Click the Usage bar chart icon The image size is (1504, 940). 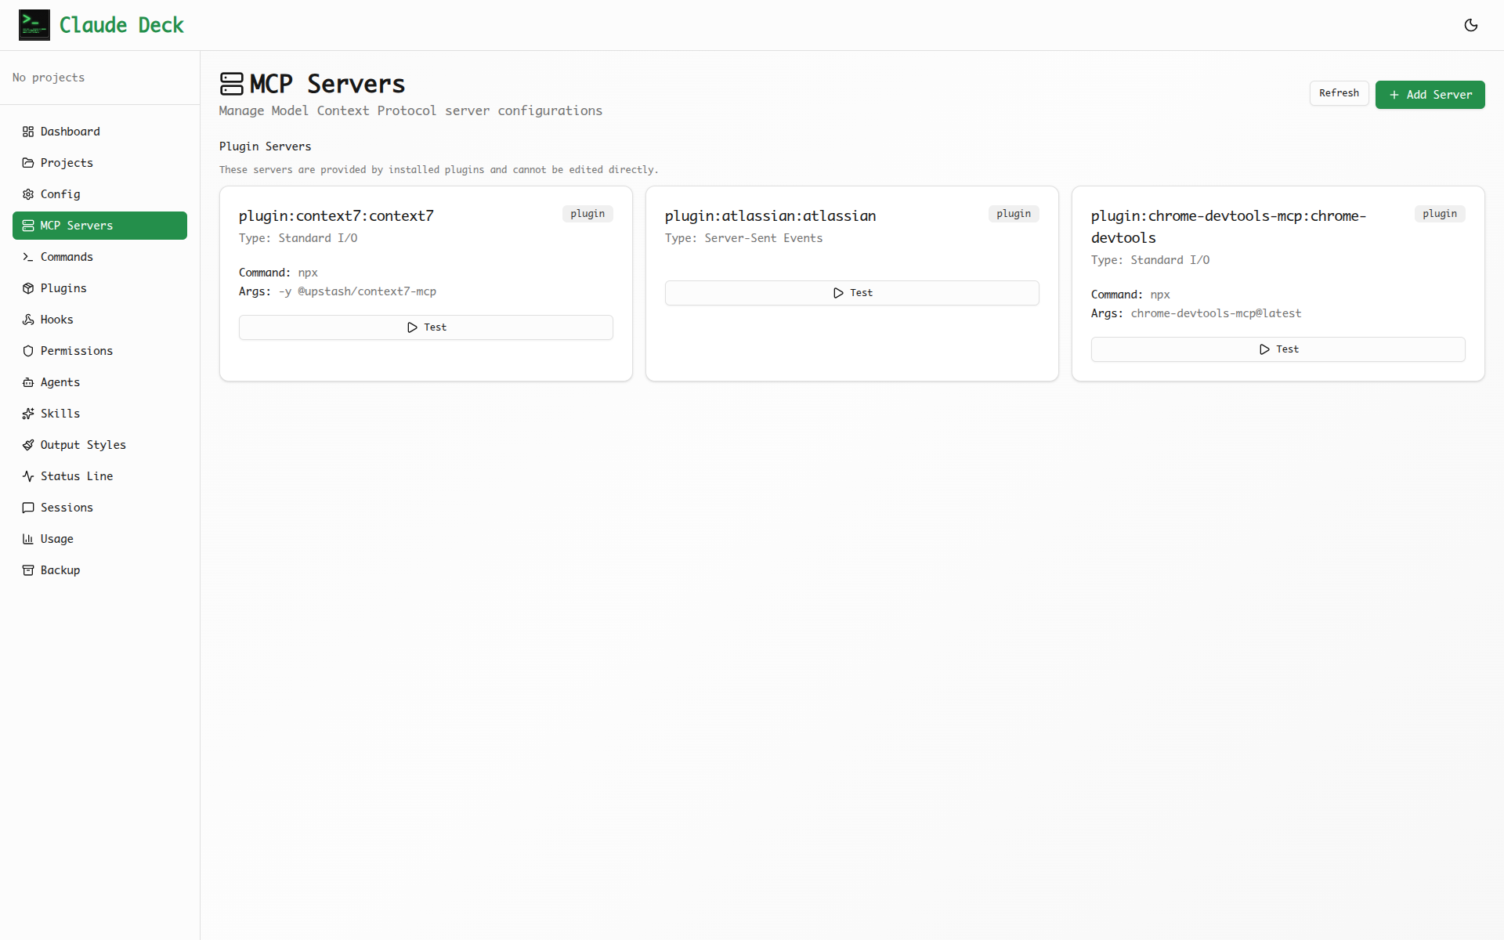pos(28,539)
